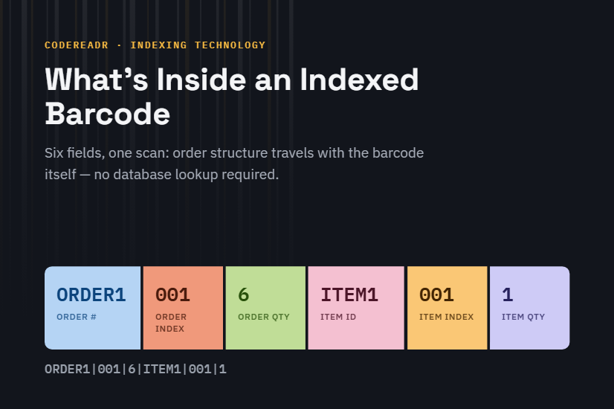
Task: Click the ORDER INDEX label text
Action: click(171, 323)
